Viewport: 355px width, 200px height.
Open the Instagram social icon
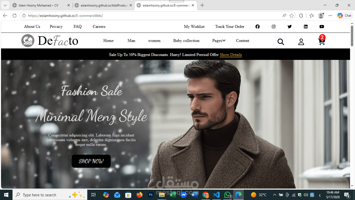pyautogui.click(x=274, y=27)
